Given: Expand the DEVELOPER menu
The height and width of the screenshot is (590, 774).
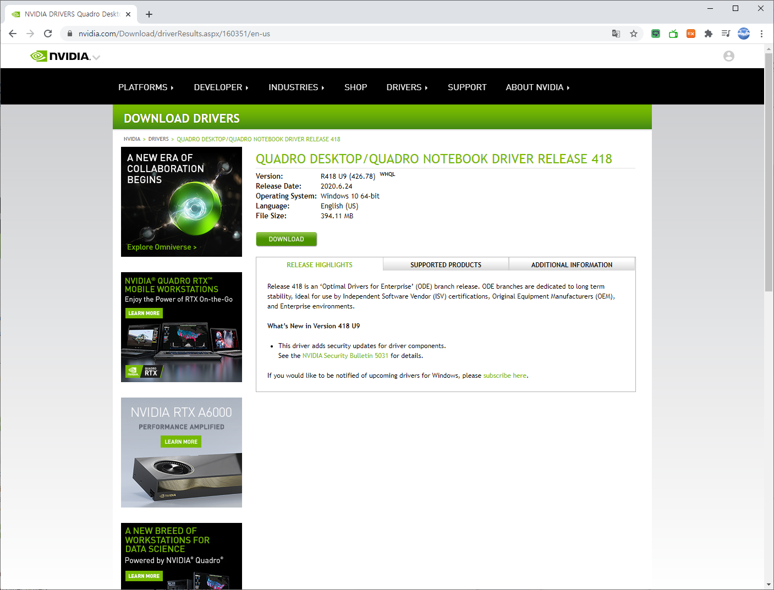Looking at the screenshot, I should coord(221,87).
